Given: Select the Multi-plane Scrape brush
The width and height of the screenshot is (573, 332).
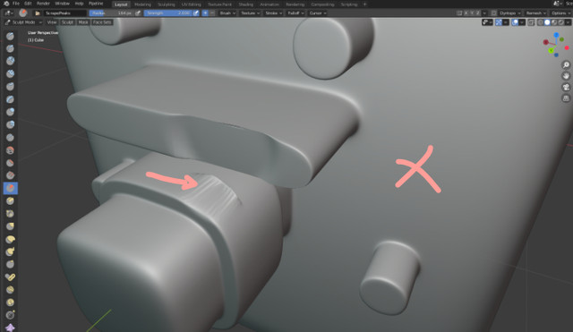Looking at the screenshot, I should [10, 200].
